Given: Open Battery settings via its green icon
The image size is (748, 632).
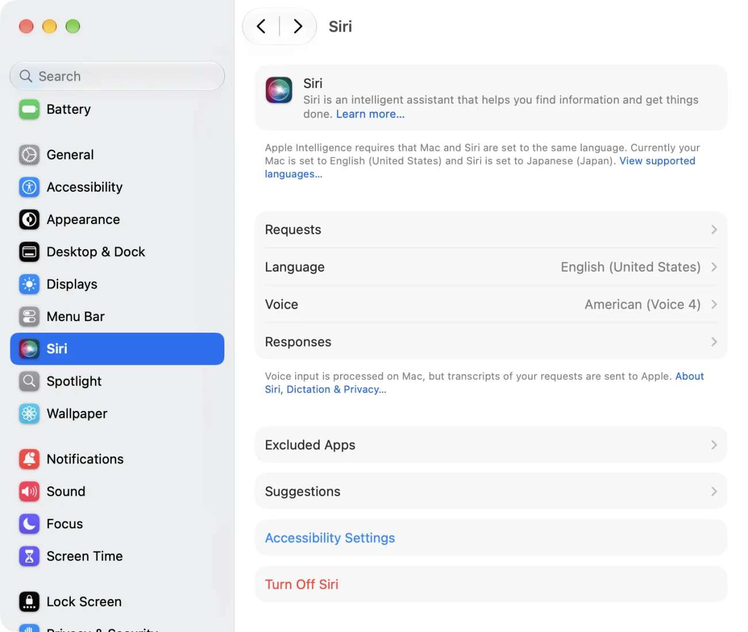Looking at the screenshot, I should tap(29, 109).
